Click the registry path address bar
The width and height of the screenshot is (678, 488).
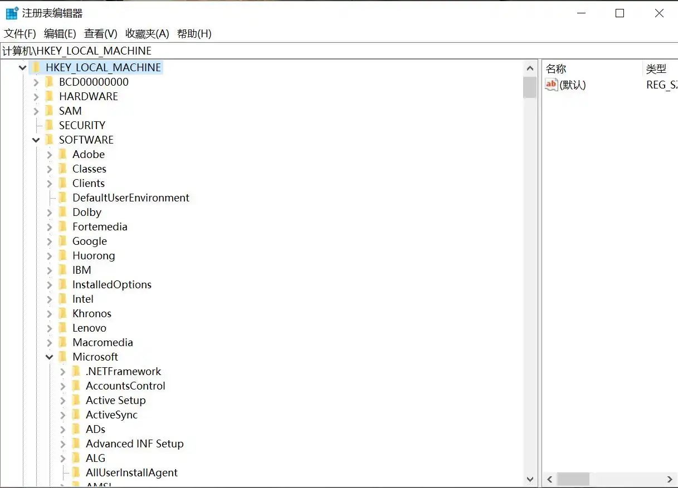point(334,51)
